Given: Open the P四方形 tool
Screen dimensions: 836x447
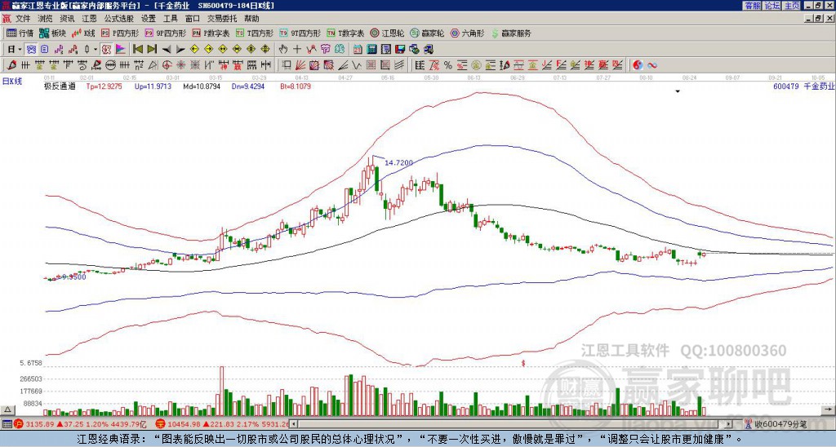Looking at the screenshot, I should tap(120, 33).
